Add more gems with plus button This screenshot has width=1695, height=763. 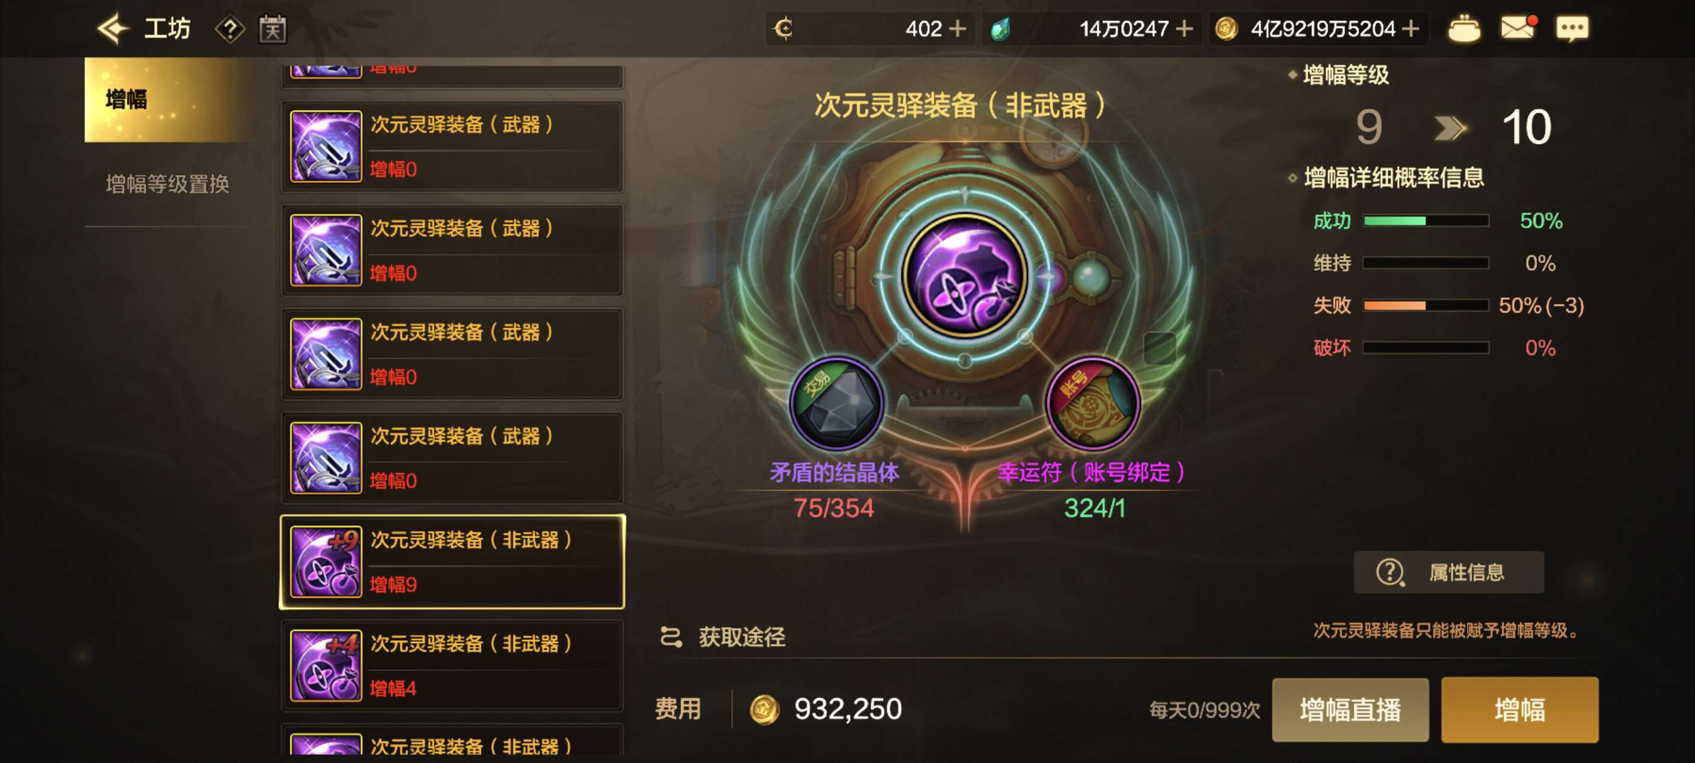(x=1183, y=29)
